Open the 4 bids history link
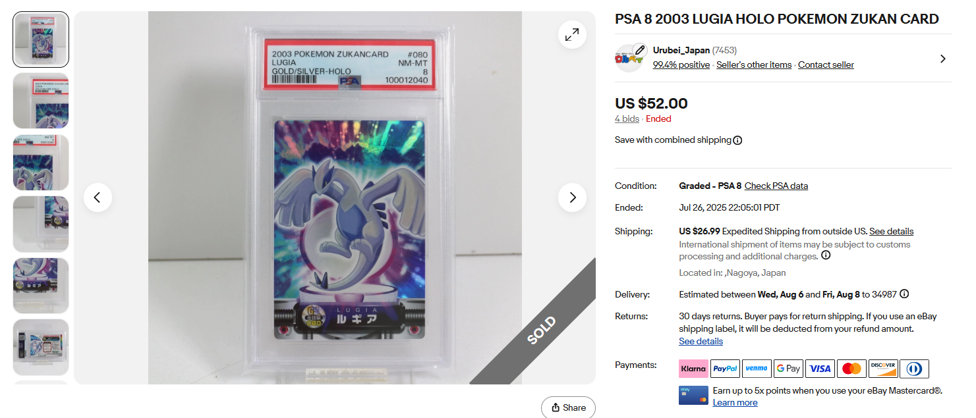 pyautogui.click(x=627, y=119)
